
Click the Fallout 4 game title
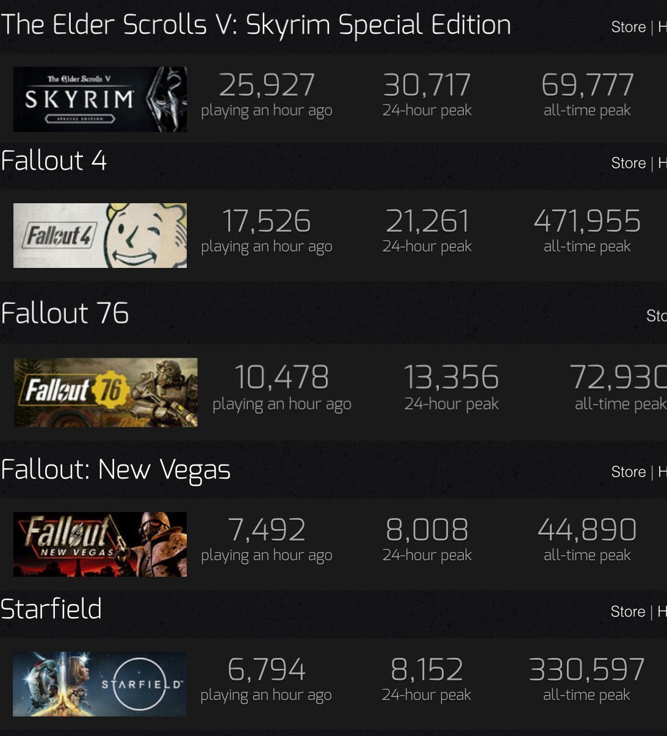pos(54,161)
